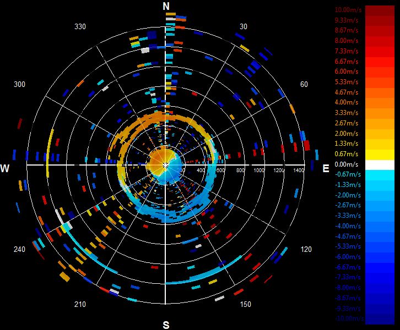Click the 5.33m/s legend label
Viewport: 400px width, 330px height.
pos(347,82)
